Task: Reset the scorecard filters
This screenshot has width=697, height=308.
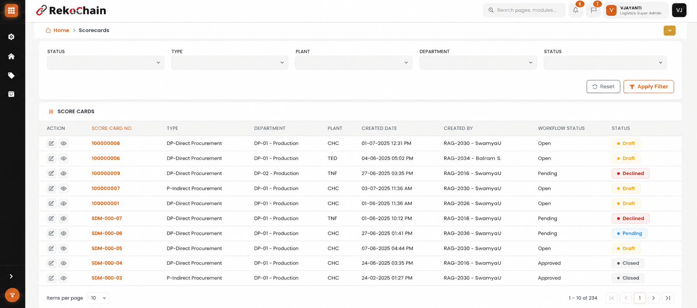Action: pyautogui.click(x=603, y=86)
